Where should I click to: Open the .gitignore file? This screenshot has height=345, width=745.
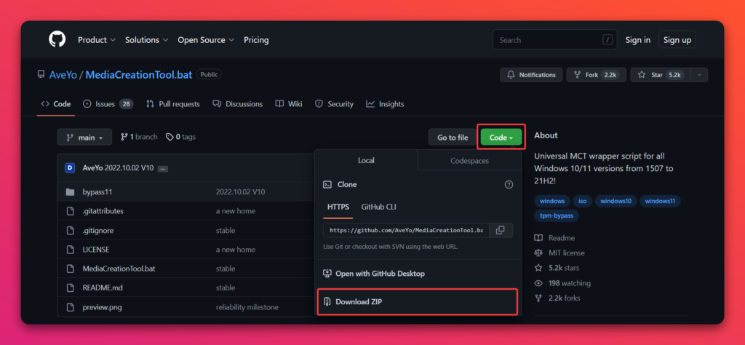pos(98,231)
